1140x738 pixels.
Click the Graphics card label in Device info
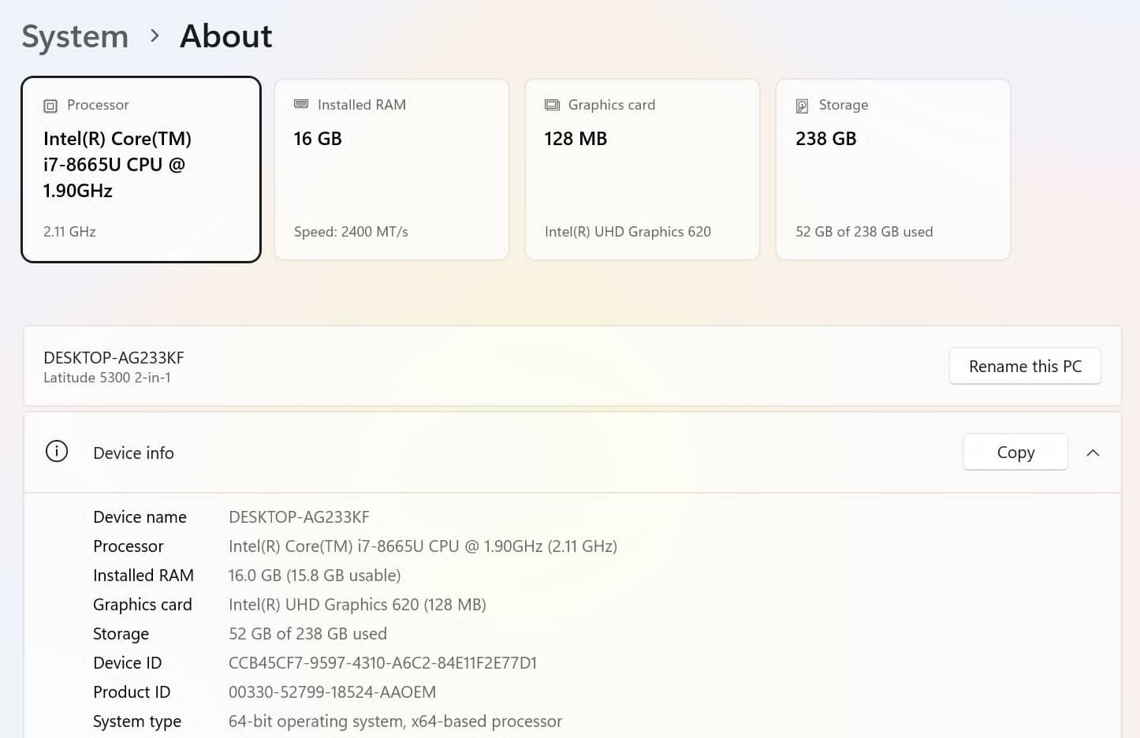tap(143, 605)
